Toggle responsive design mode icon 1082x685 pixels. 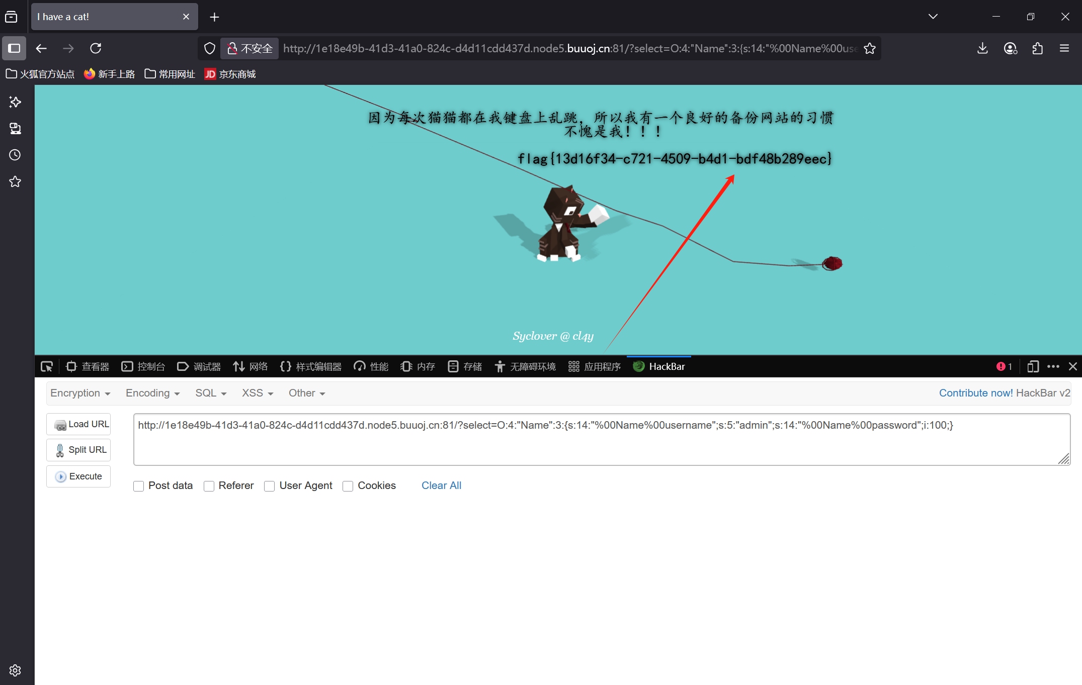coord(1033,366)
